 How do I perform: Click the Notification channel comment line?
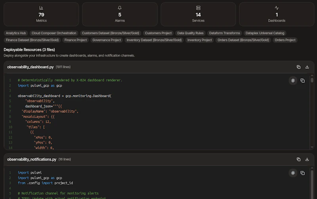point(58,193)
